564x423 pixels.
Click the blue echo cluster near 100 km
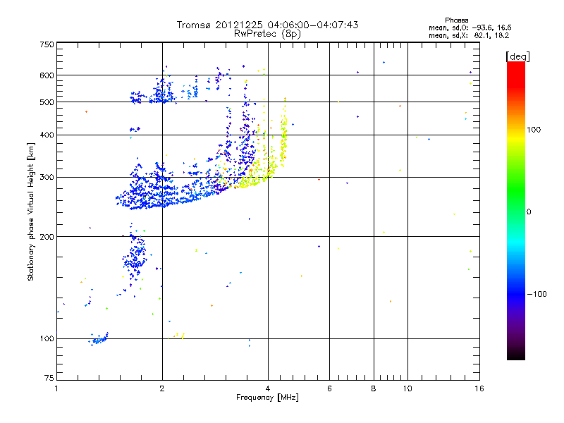99,339
